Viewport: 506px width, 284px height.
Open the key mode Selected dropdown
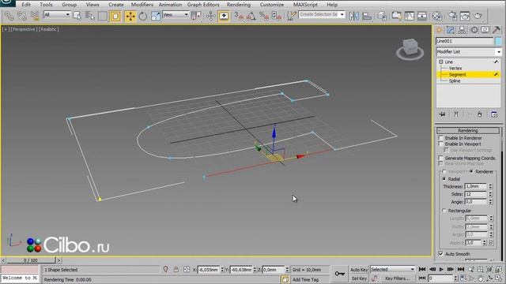click(x=392, y=269)
